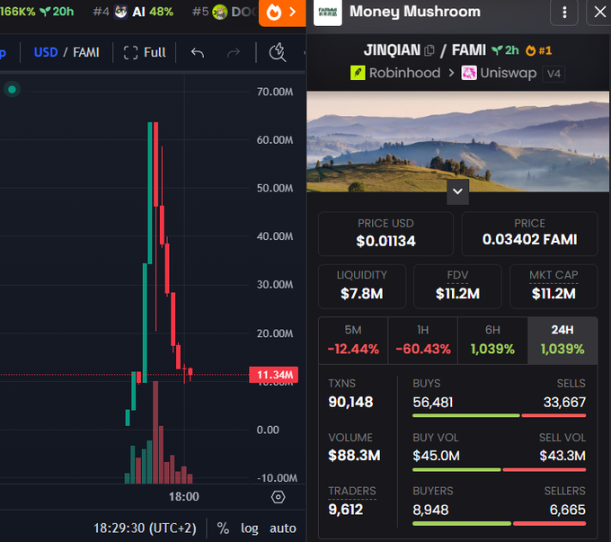Toggle percent scale on chart
The height and width of the screenshot is (542, 611).
[x=223, y=528]
